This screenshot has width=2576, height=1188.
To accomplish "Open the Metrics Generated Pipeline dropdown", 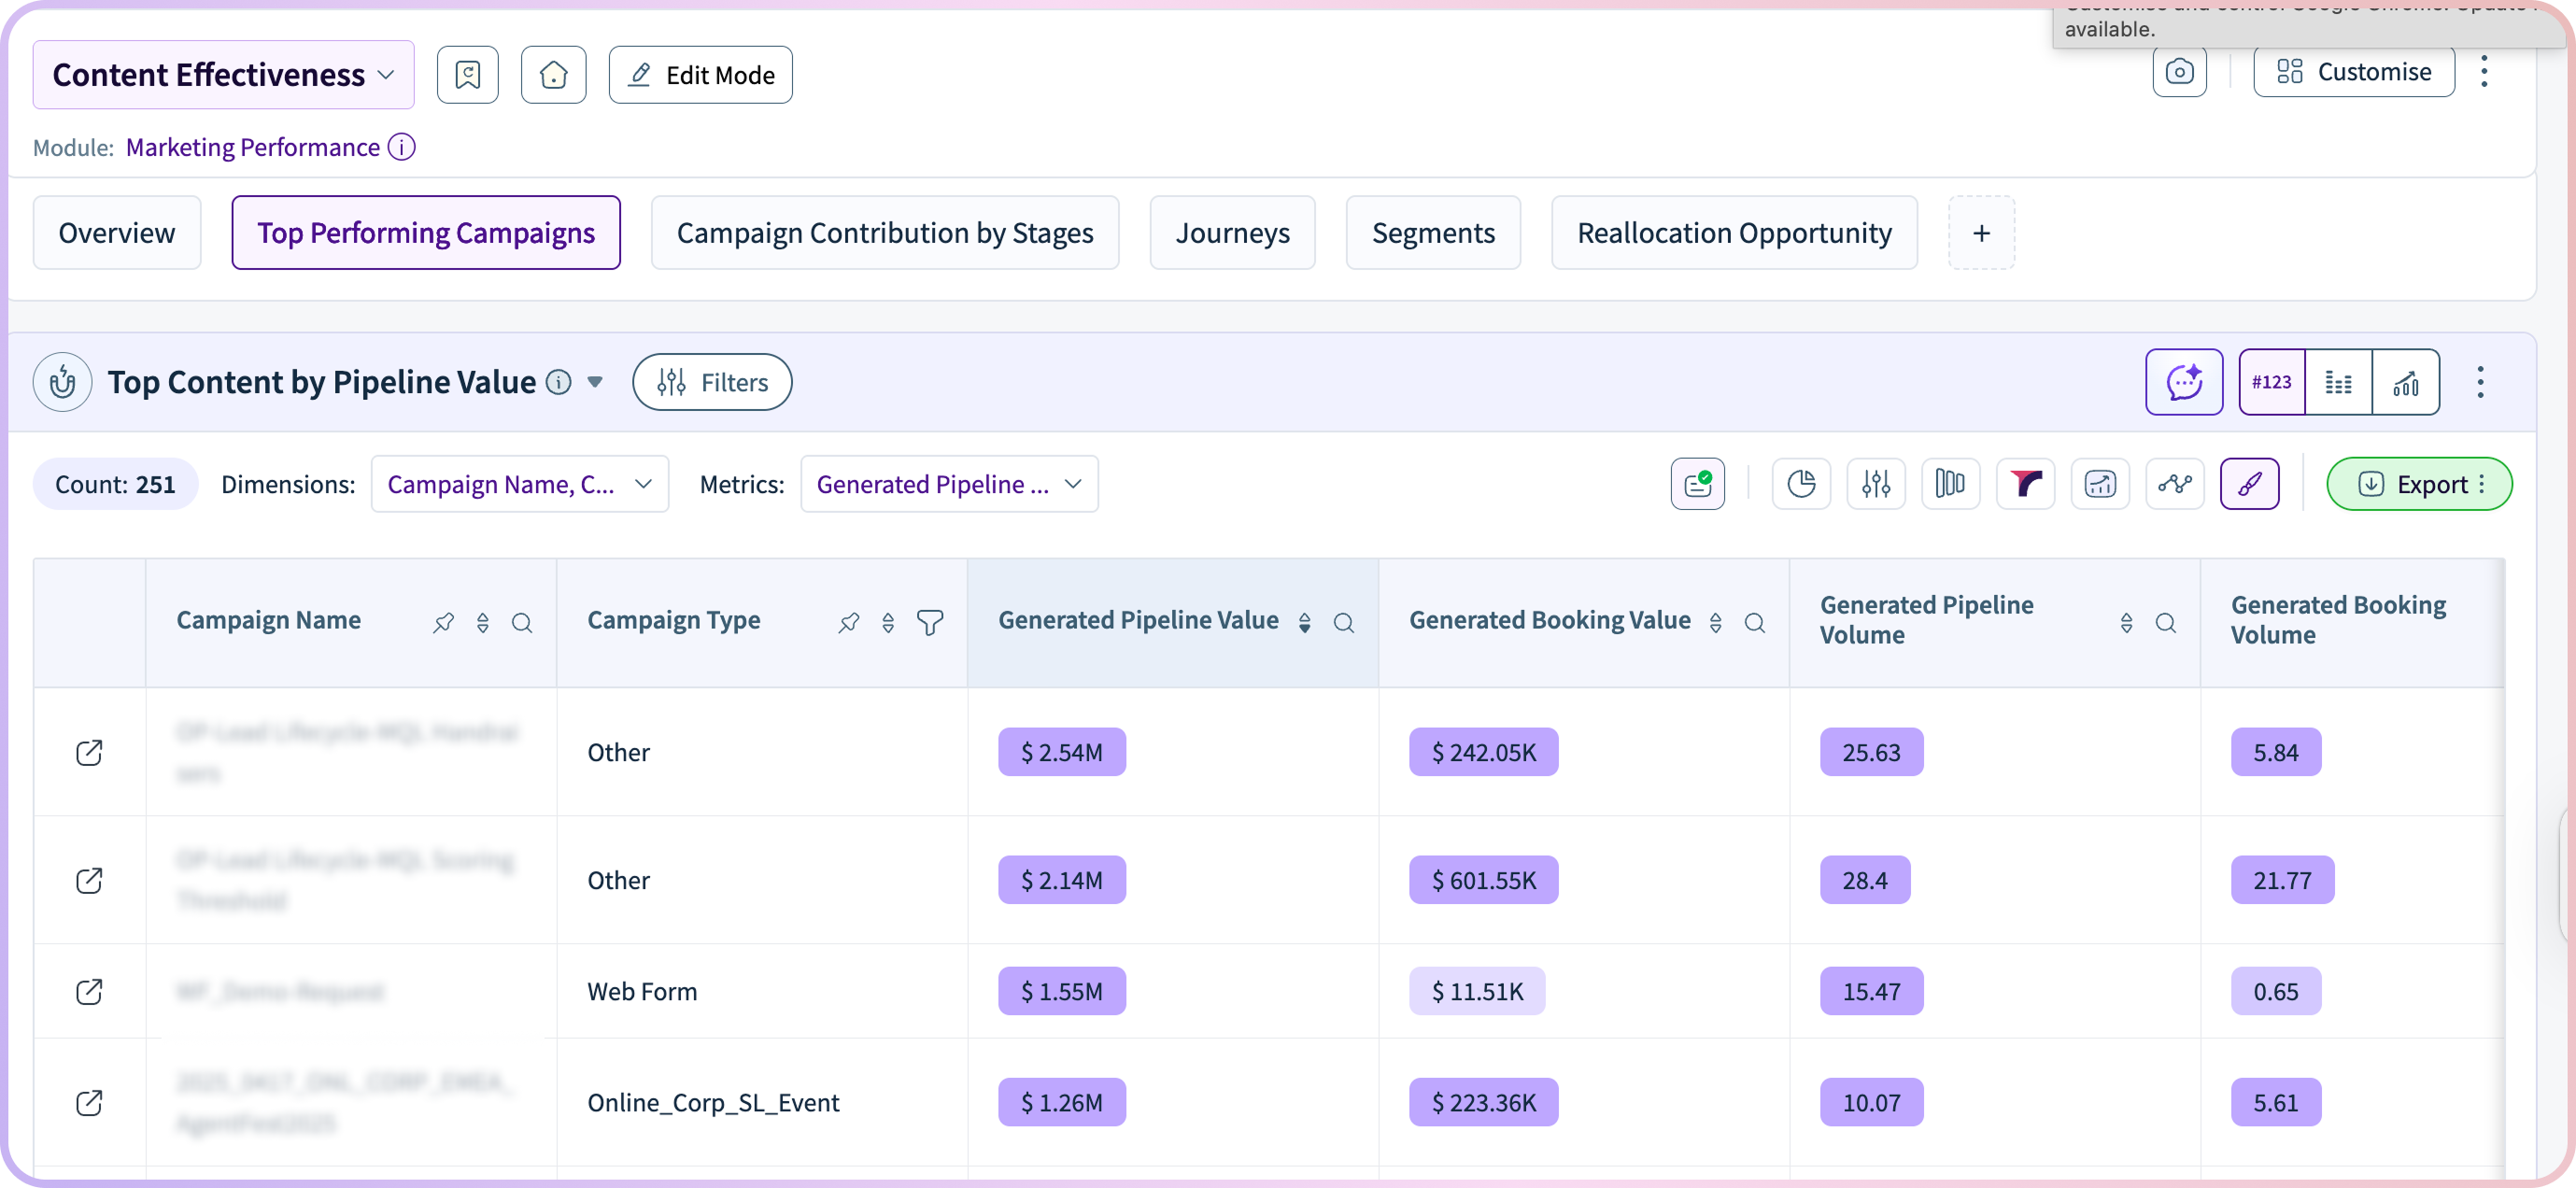I will point(948,484).
